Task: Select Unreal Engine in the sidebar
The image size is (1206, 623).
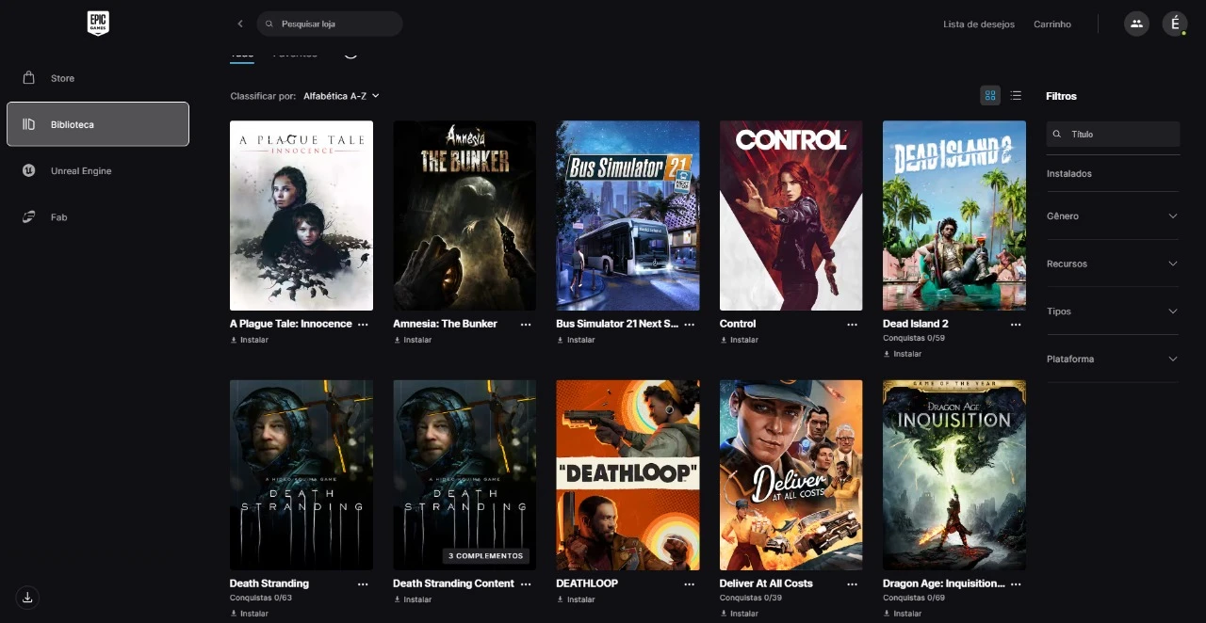Action: pos(81,170)
